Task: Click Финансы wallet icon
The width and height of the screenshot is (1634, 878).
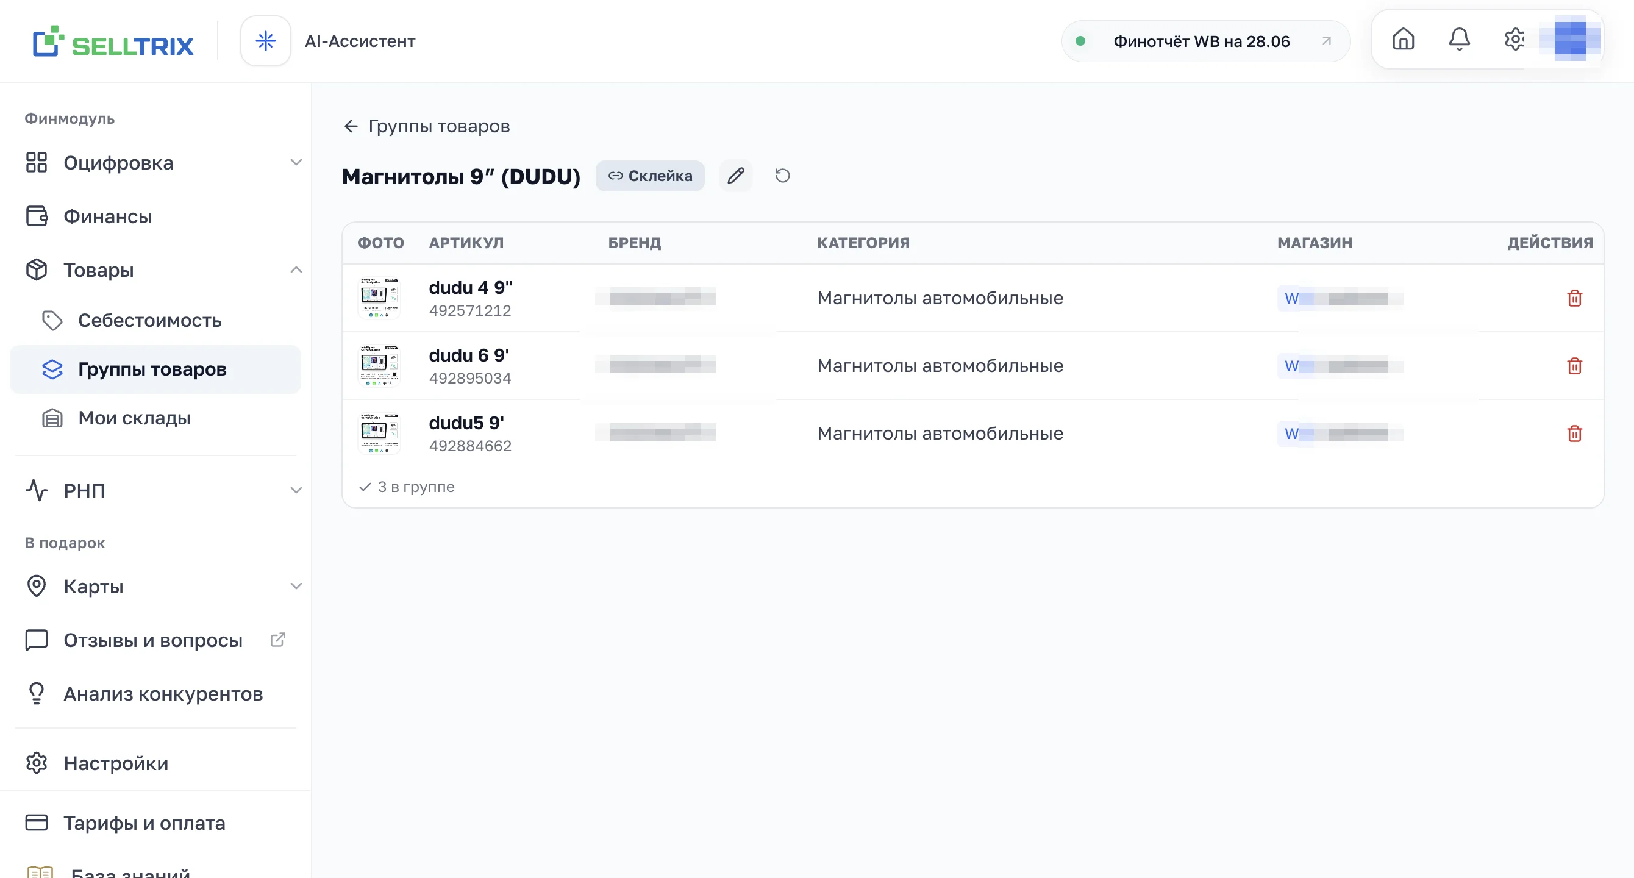Action: tap(36, 216)
